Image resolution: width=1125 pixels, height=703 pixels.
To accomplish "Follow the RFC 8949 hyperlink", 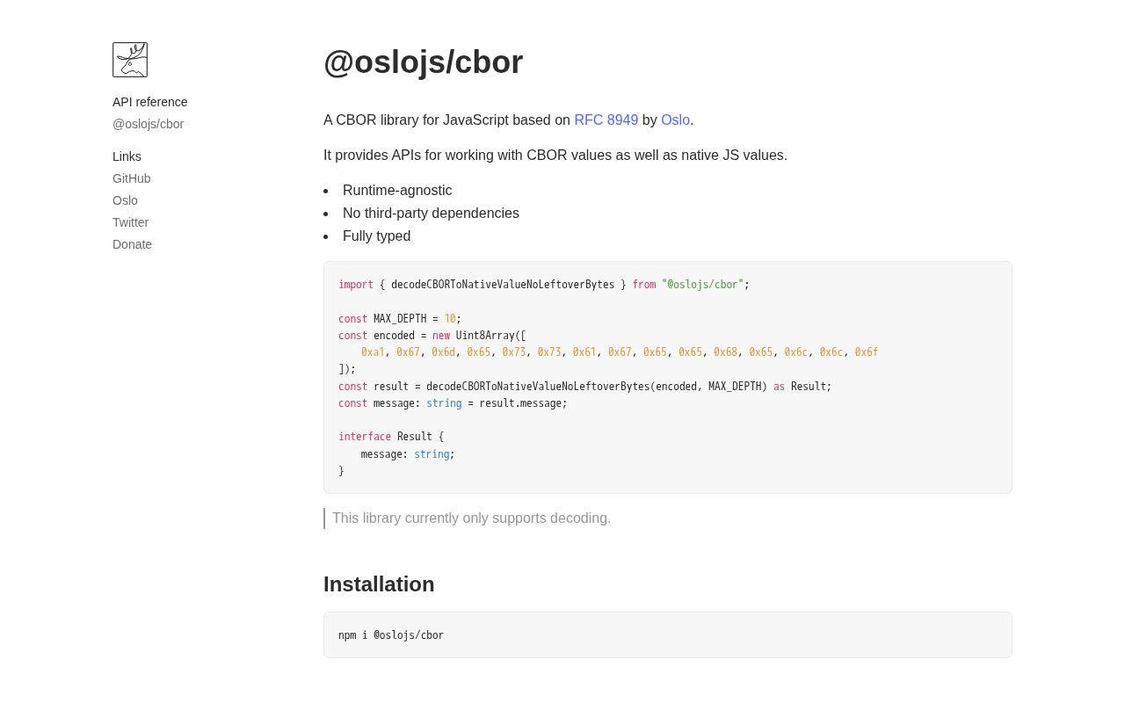I will 606,120.
